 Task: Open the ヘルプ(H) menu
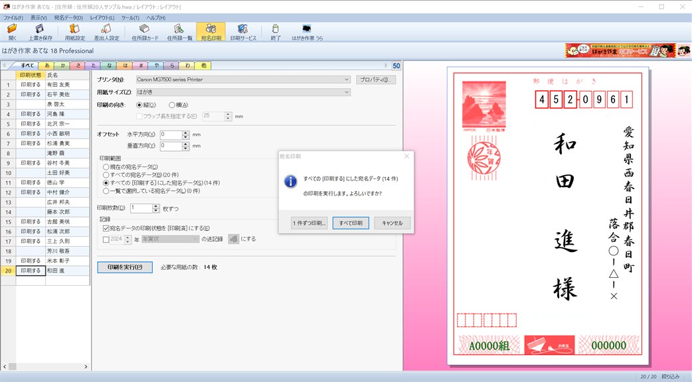156,18
